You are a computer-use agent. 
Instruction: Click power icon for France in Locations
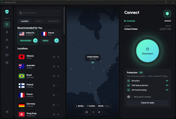point(54,95)
